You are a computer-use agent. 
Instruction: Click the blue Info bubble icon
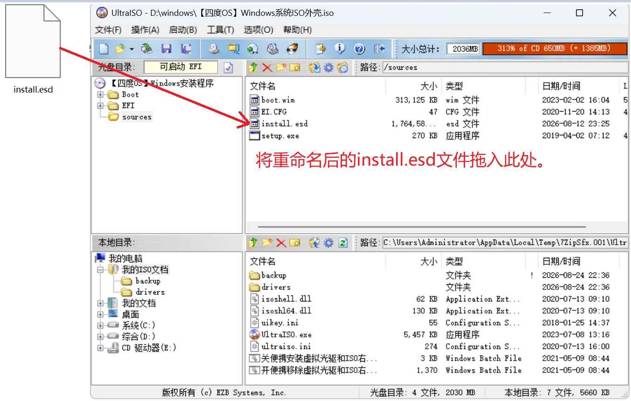pos(340,48)
